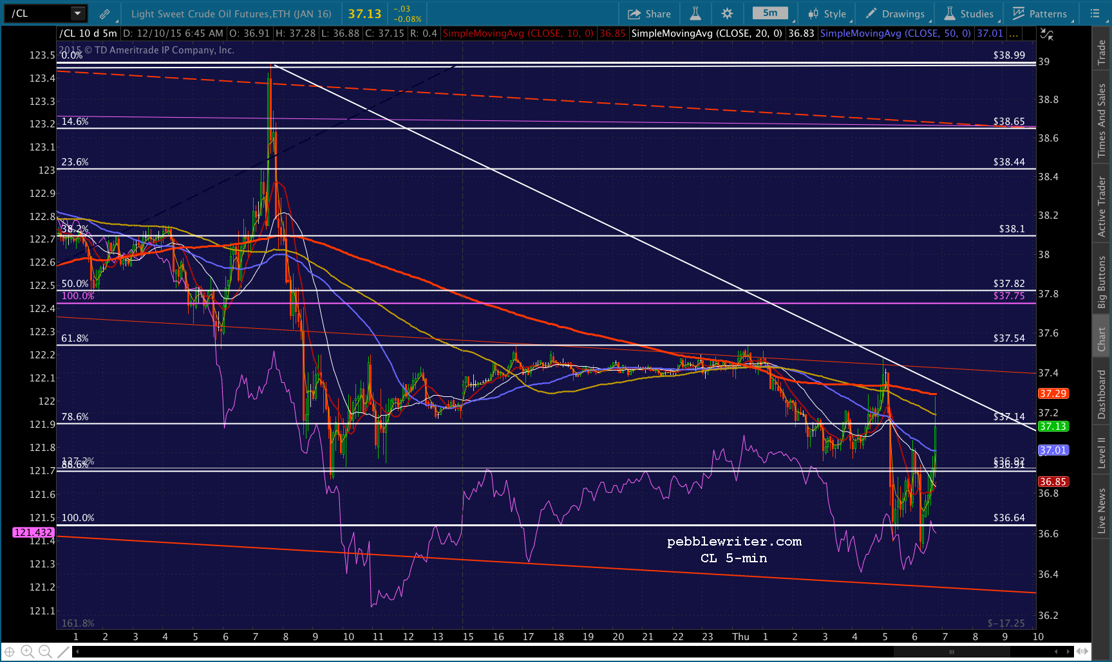Click the Patterns toolbar item
Viewport: 1112px width, 662px height.
coord(1040,14)
